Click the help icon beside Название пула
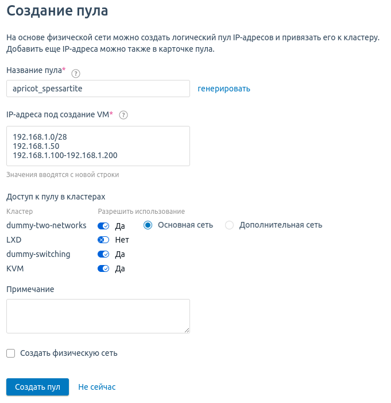Image resolution: width=391 pixels, height=403 pixels. 75,73
